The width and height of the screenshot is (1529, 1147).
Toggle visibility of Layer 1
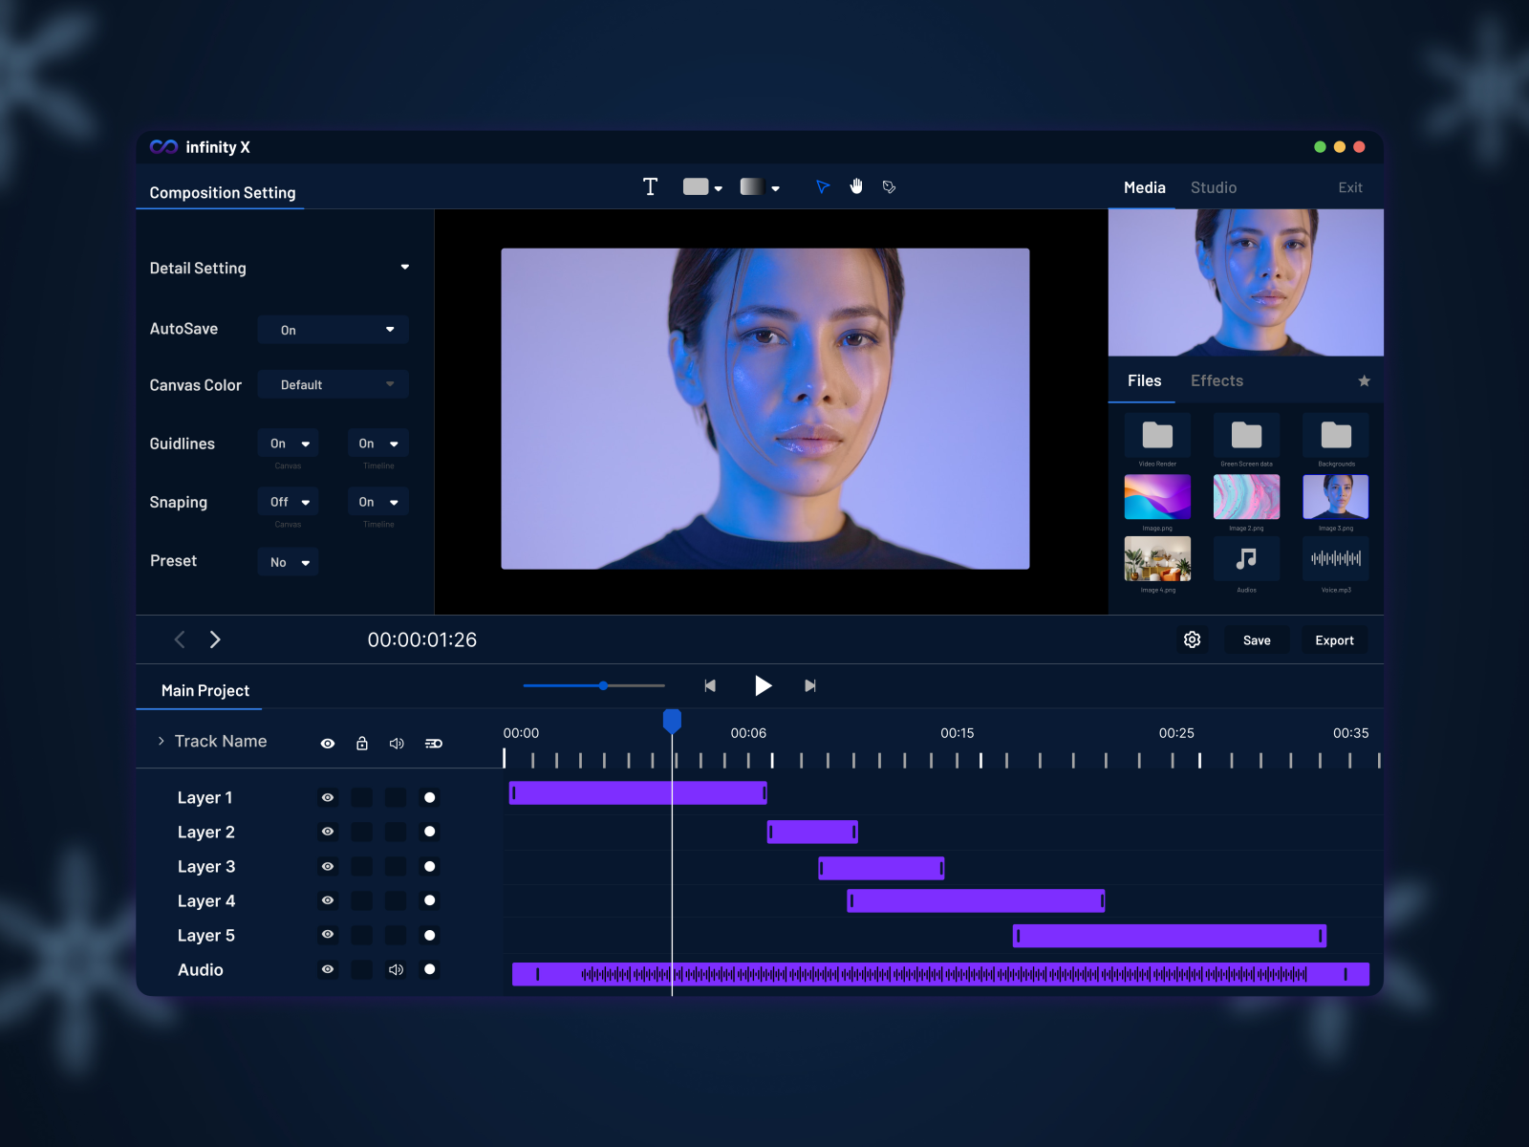(328, 797)
